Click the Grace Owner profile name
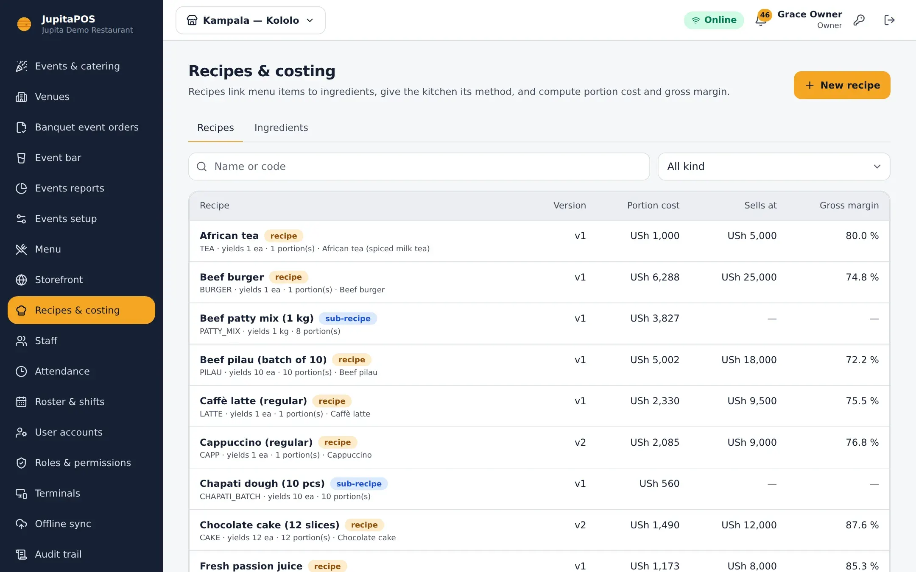The width and height of the screenshot is (916, 572). point(810,14)
